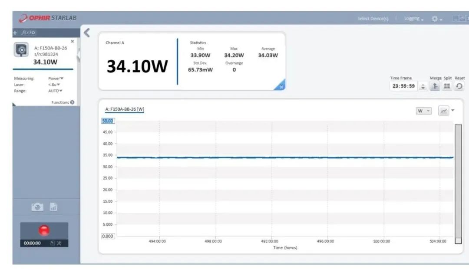Click the Time Frame stepper arrows
The image size is (469, 270).
pyautogui.click(x=423, y=86)
